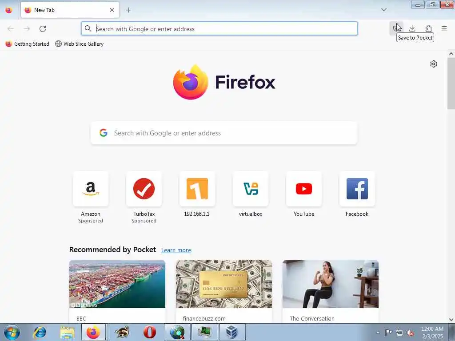Open new tab personalize gear icon
455x341 pixels.
pyautogui.click(x=434, y=64)
